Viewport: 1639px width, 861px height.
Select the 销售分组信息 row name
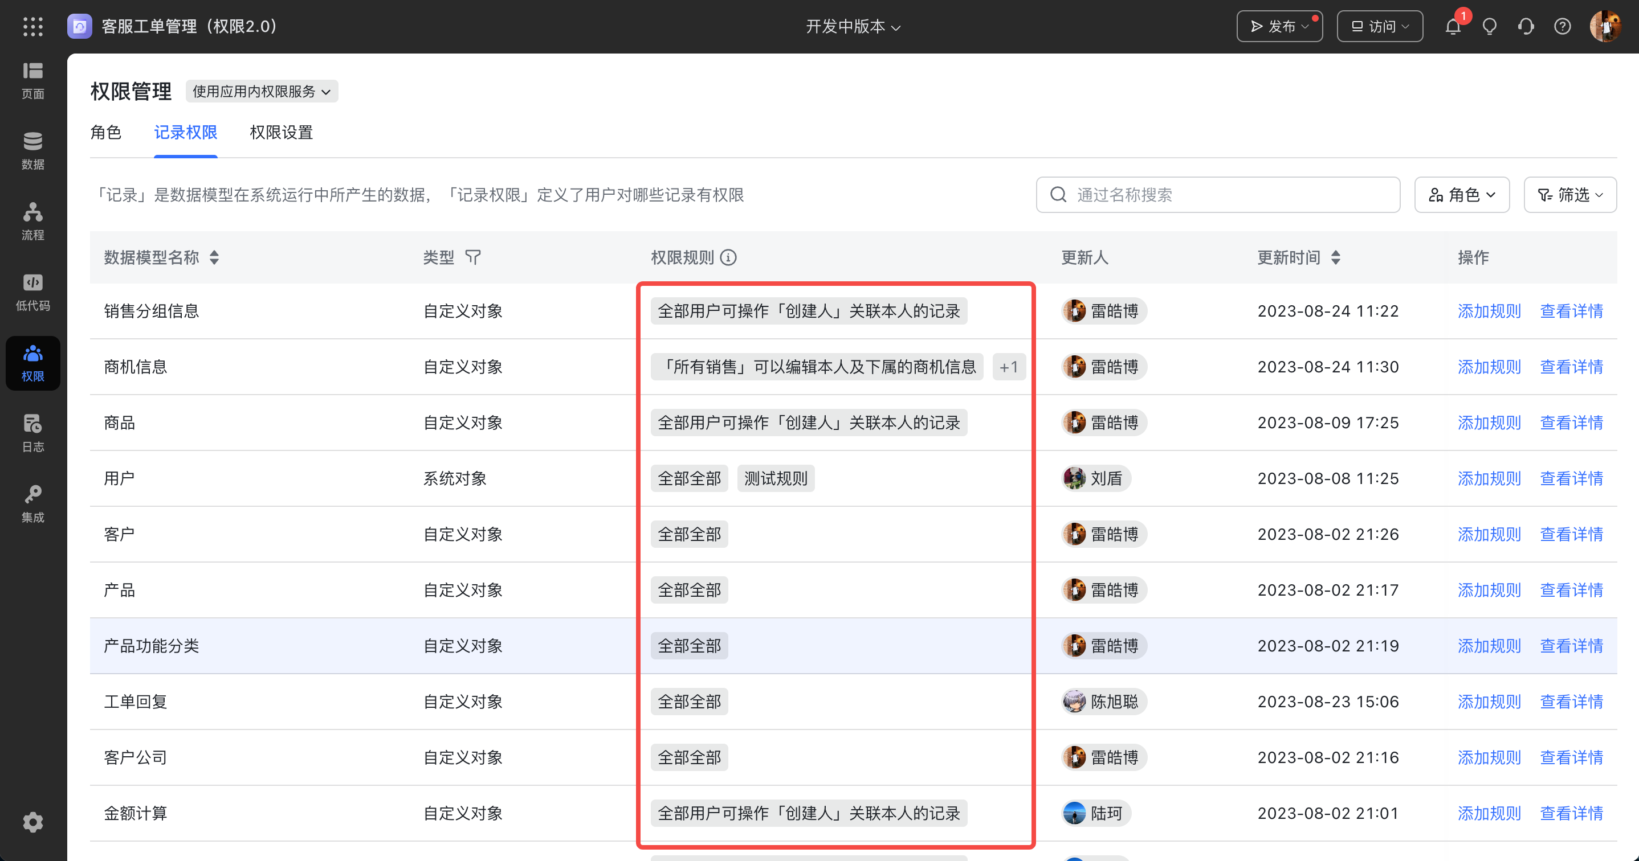point(152,311)
